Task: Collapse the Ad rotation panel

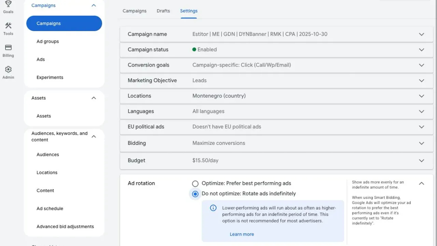Action: pyautogui.click(x=421, y=183)
